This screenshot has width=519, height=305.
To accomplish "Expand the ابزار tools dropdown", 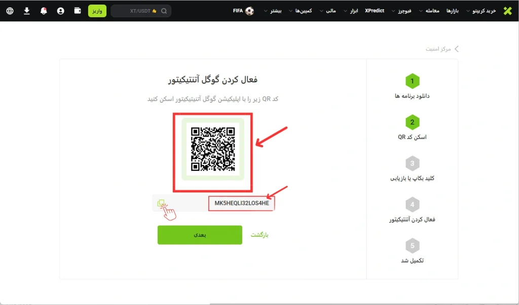I will (351, 11).
